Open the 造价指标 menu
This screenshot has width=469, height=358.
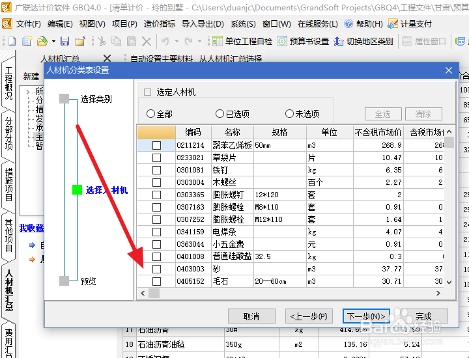(x=160, y=24)
